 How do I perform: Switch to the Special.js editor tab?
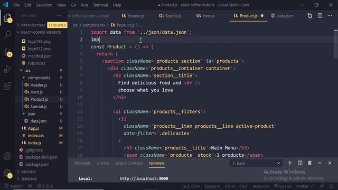170,16
